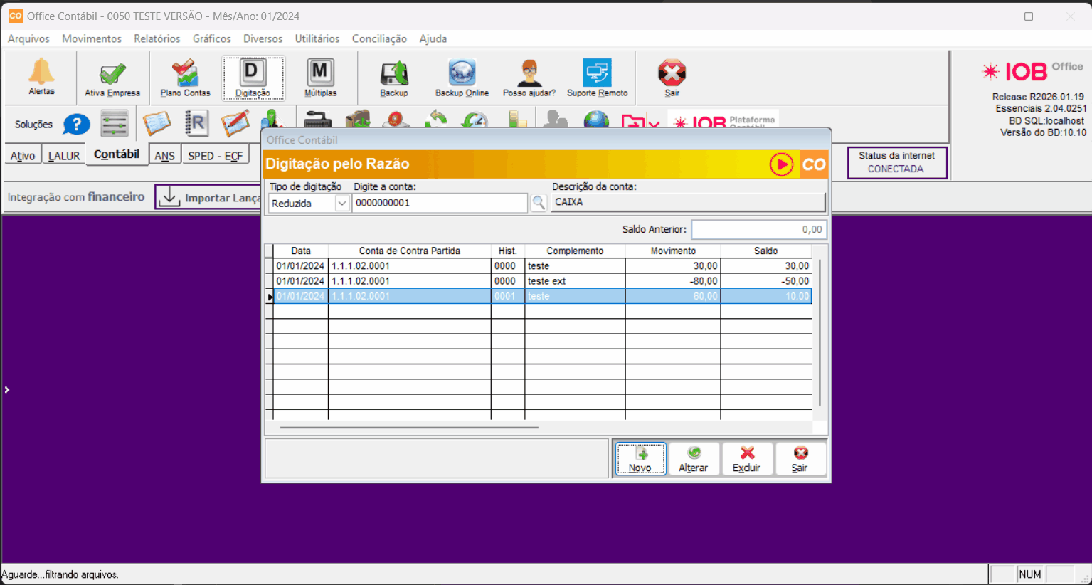Click Excluir to delete the entry
This screenshot has height=585, width=1092.
pyautogui.click(x=746, y=459)
